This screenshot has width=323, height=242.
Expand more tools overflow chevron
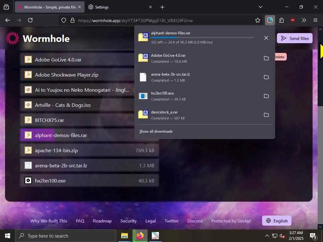coord(304,20)
